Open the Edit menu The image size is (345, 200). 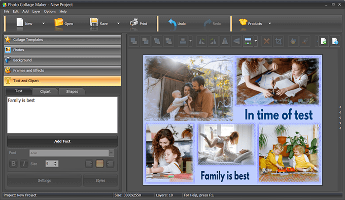click(x=16, y=12)
